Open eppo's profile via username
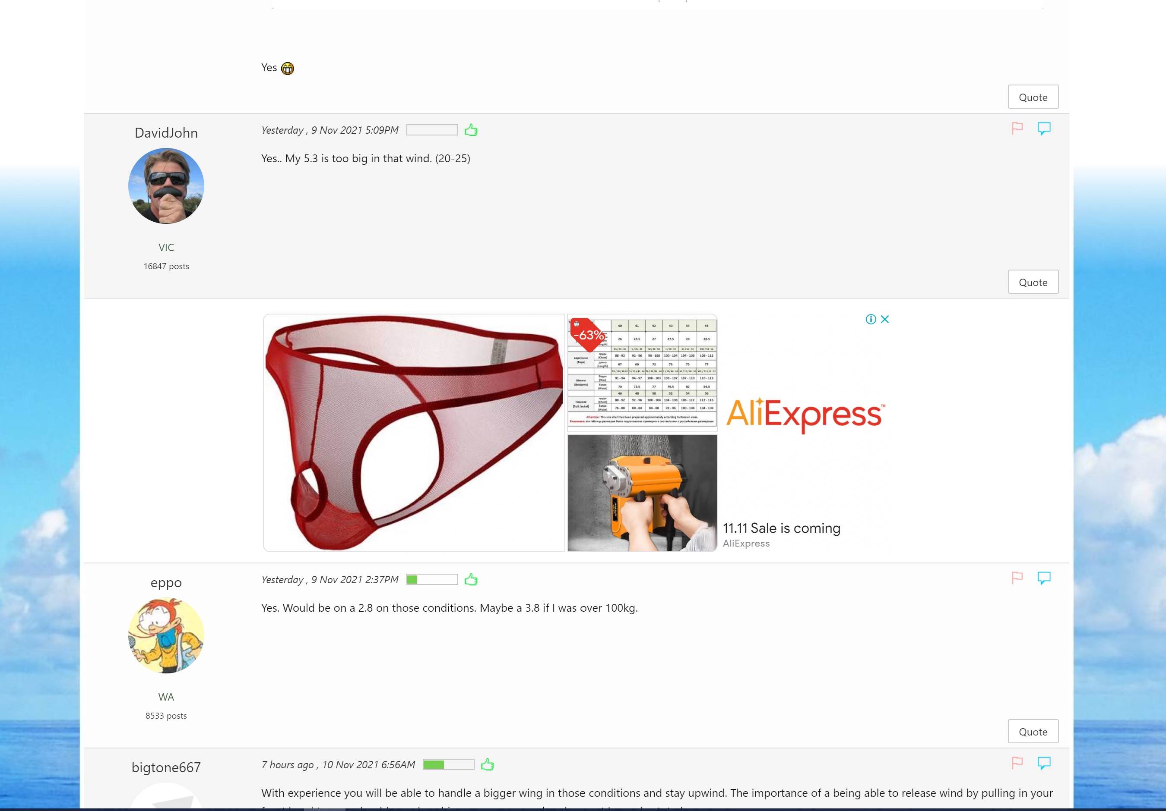 [x=166, y=582]
